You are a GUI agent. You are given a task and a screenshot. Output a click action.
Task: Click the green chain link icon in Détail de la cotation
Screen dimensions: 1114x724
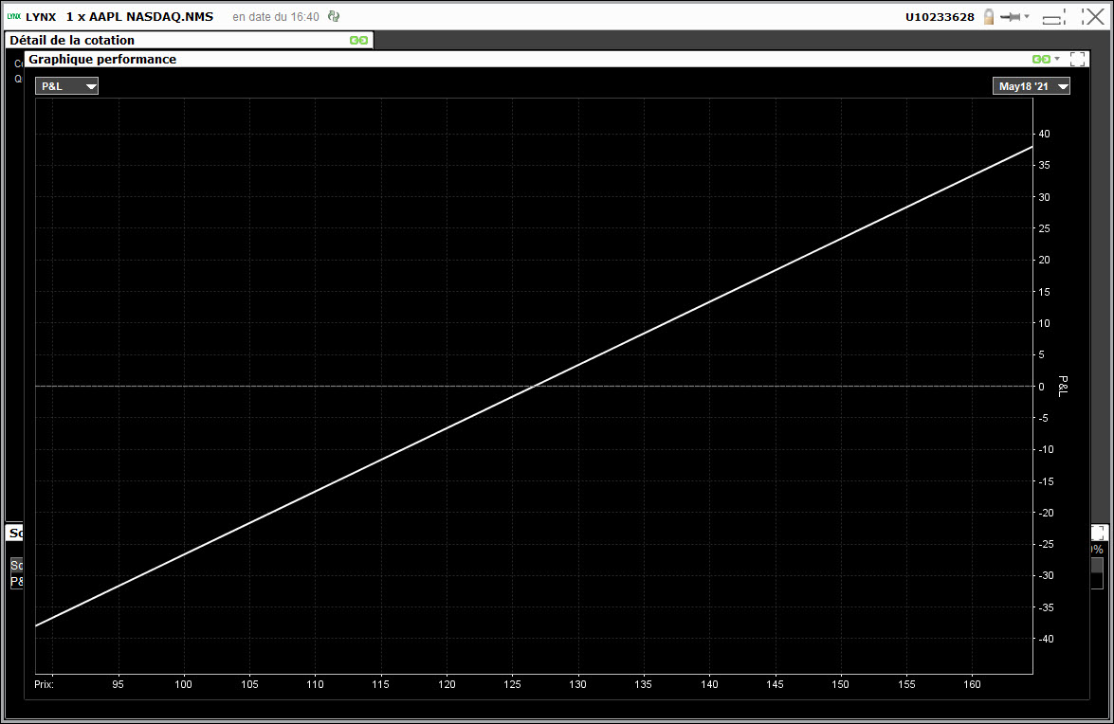coord(358,41)
